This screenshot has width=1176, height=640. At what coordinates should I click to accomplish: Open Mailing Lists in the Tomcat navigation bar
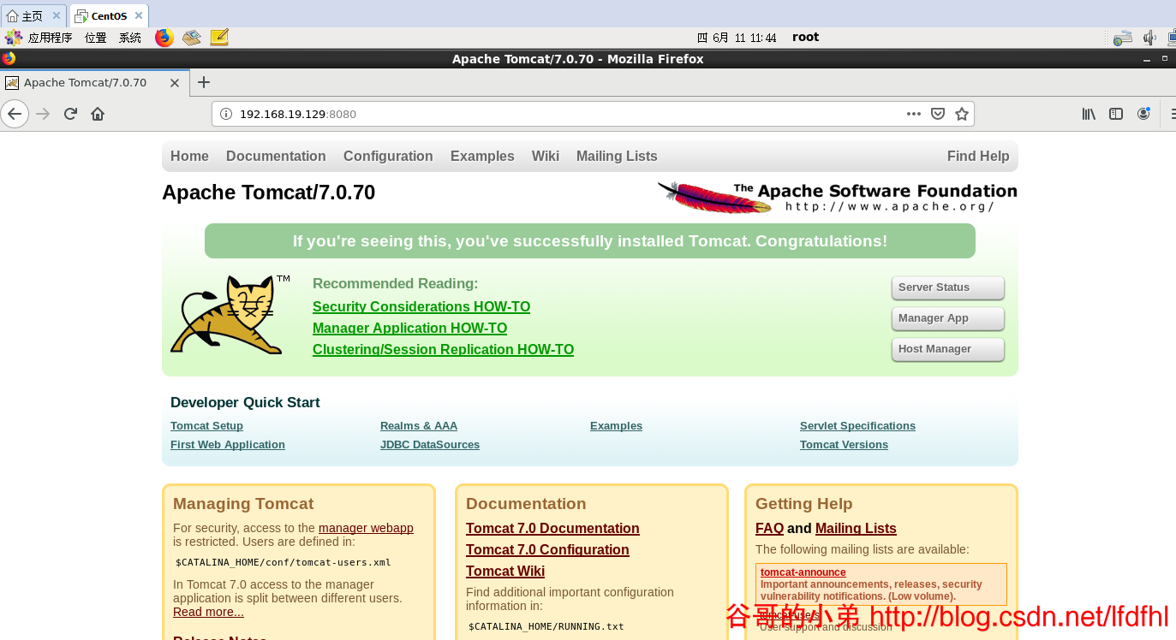[617, 156]
